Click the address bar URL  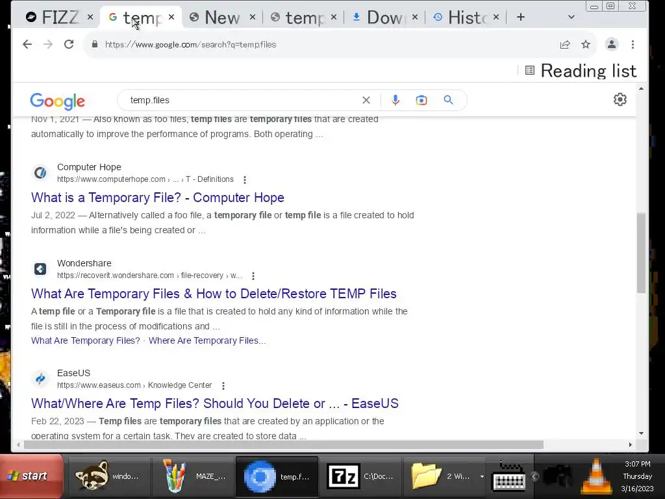190,45
